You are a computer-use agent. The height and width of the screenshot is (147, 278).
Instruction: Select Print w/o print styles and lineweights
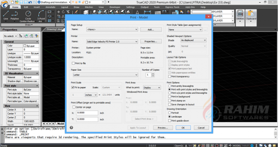169,93
